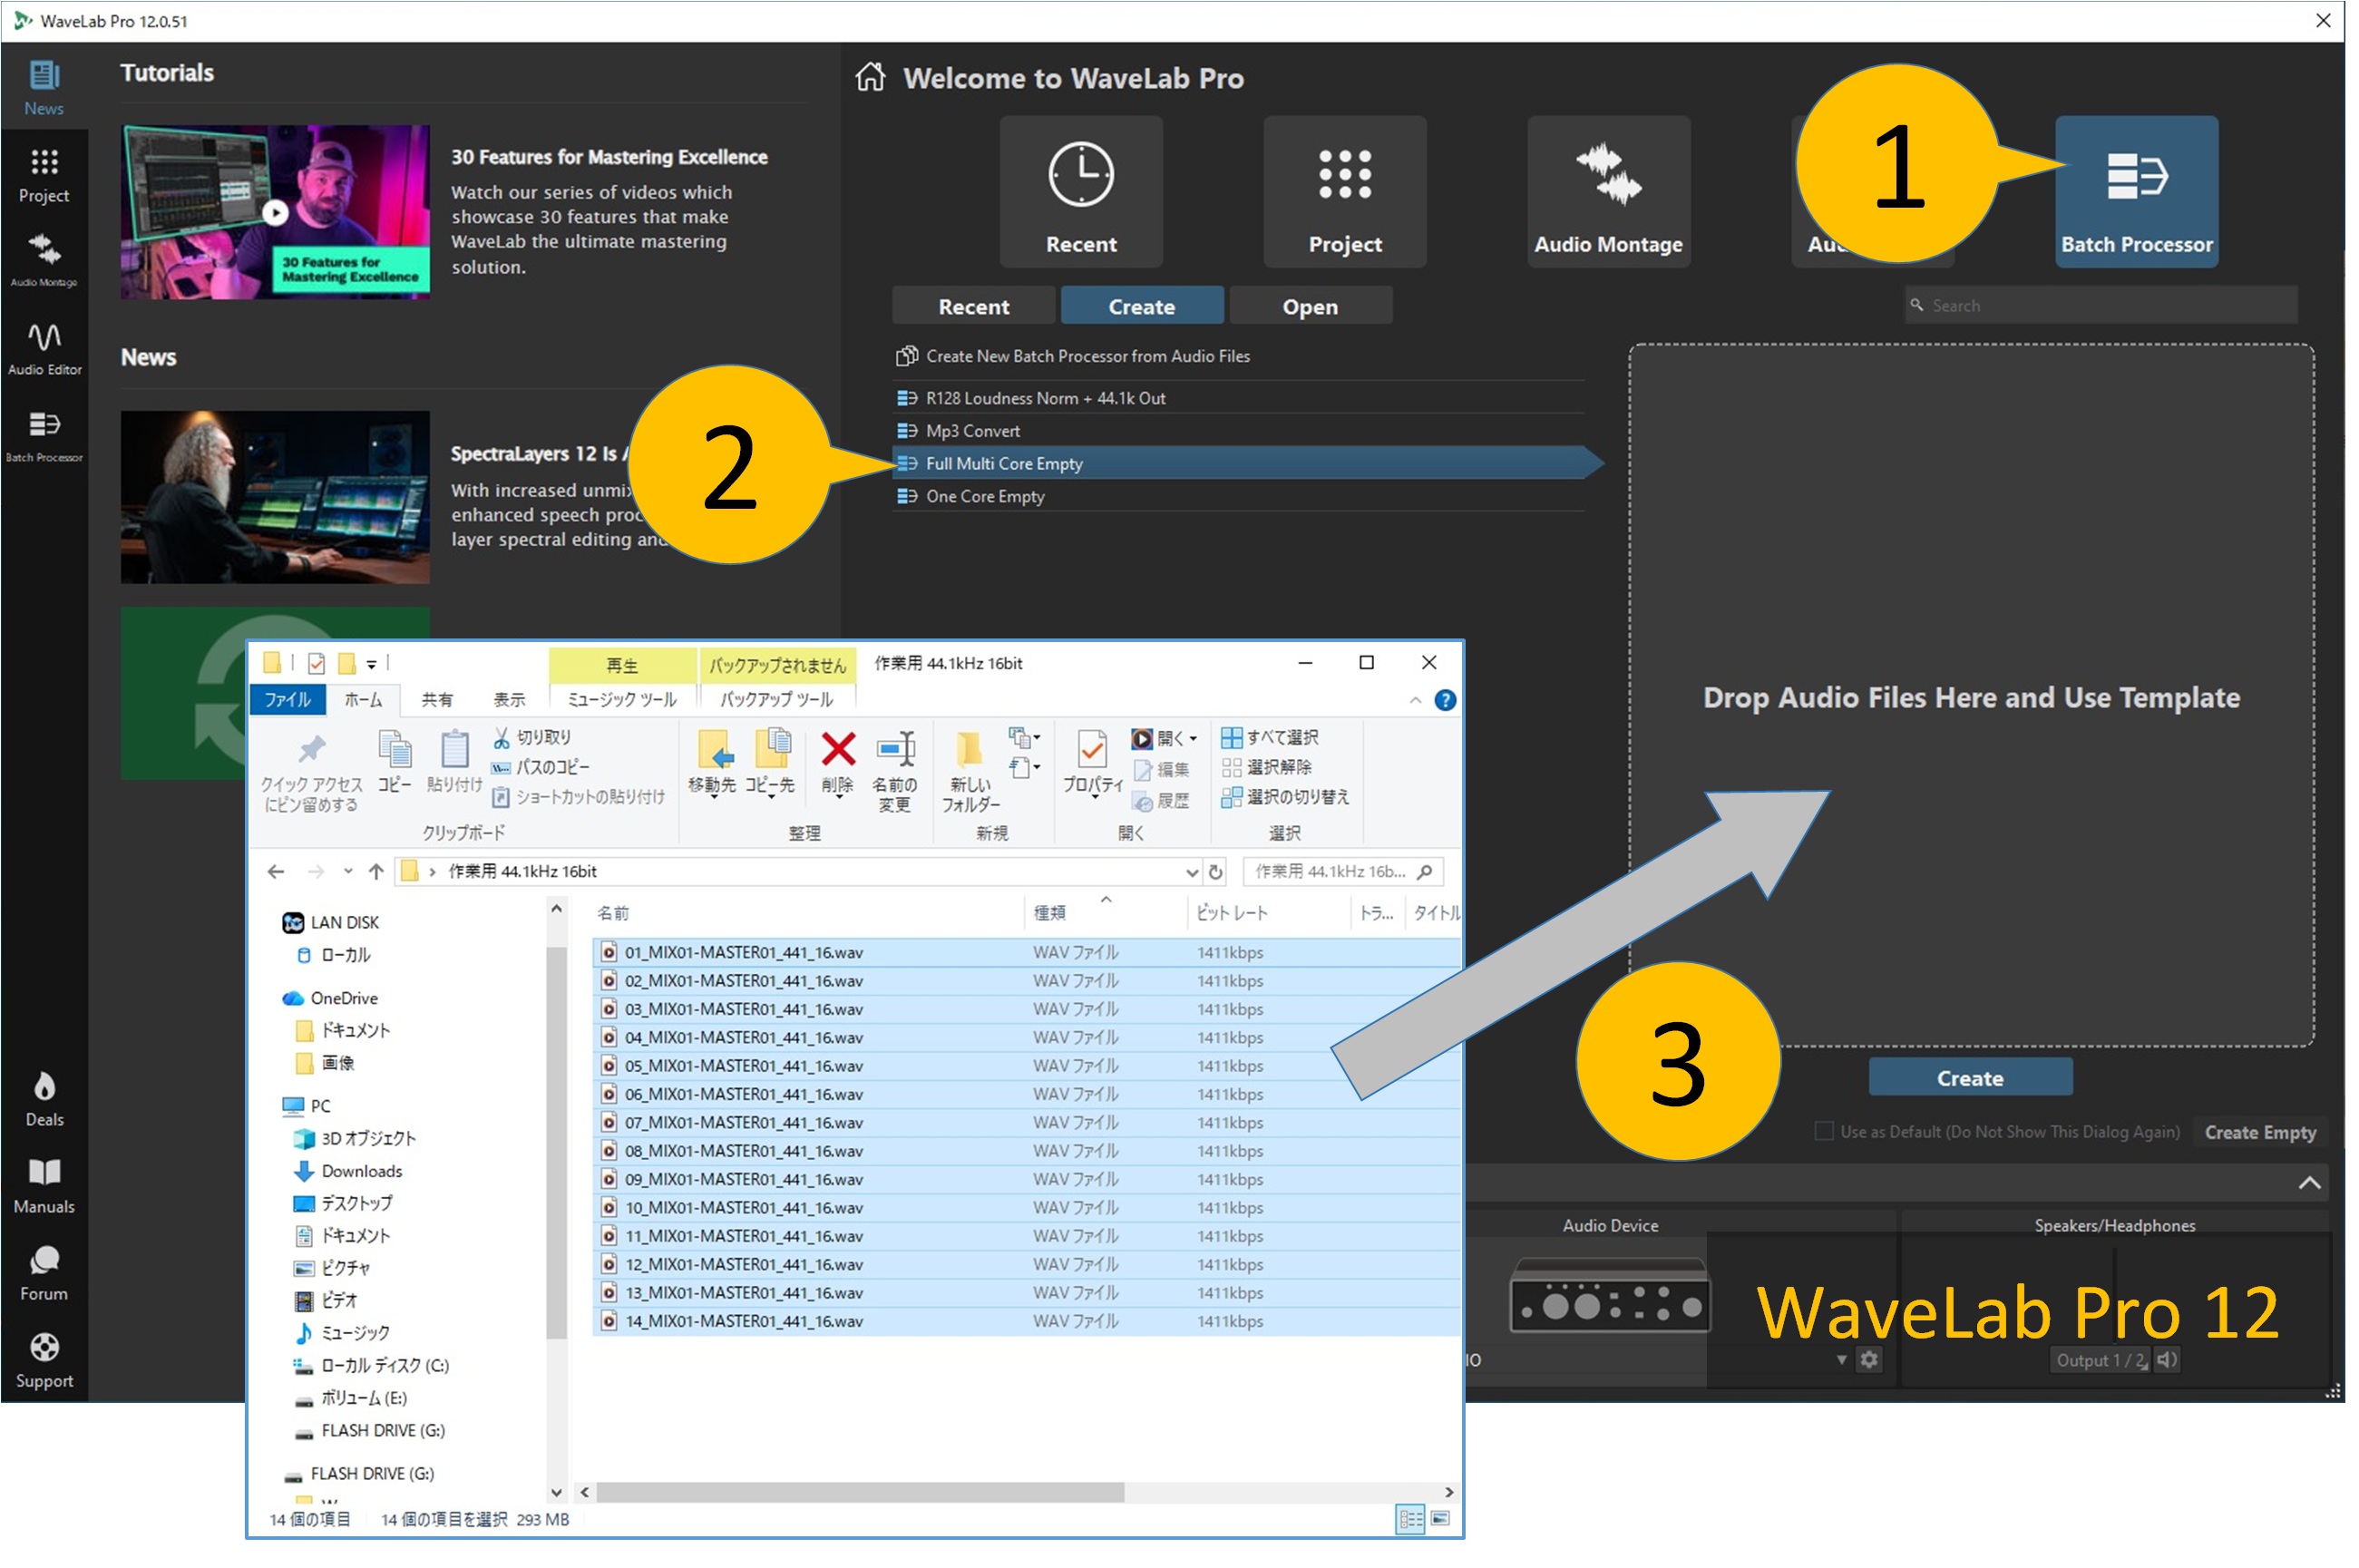Toggle the speaker icon beside Output 1/2
Viewport: 2359px width, 1568px height.
(x=2166, y=1360)
